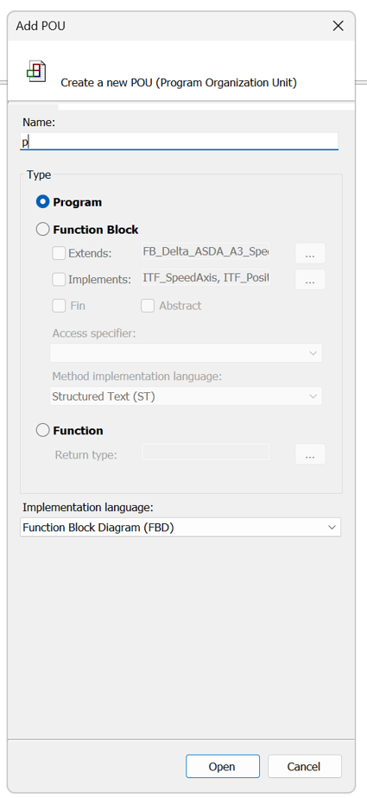Open browse button next to Return type
The height and width of the screenshot is (798, 367).
tap(310, 454)
